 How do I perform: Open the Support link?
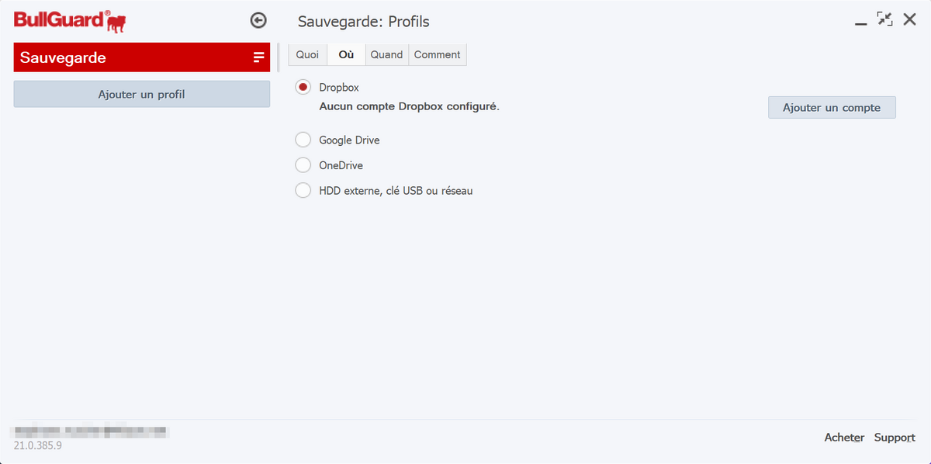click(895, 438)
